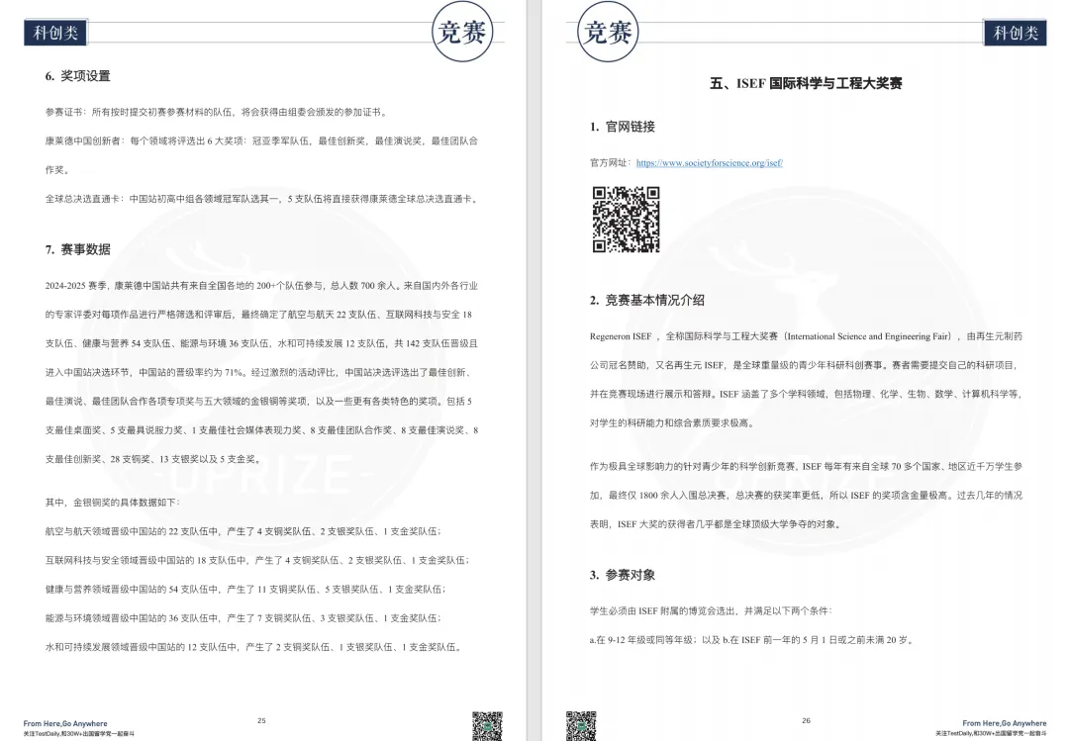Image resolution: width=1069 pixels, height=741 pixels.
Task: Click 'From Here,Go Anywhere' in right page footer
Action: [x=1005, y=723]
